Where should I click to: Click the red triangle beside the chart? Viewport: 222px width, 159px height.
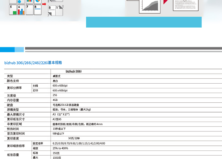click(166, 2)
